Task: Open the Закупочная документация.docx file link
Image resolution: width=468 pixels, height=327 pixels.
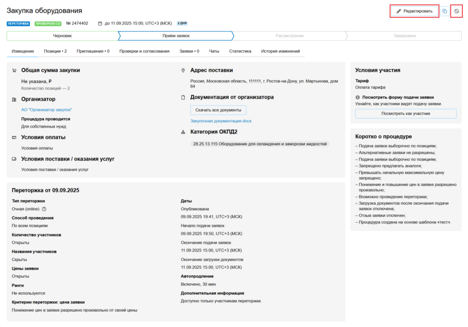Action: pos(221,121)
